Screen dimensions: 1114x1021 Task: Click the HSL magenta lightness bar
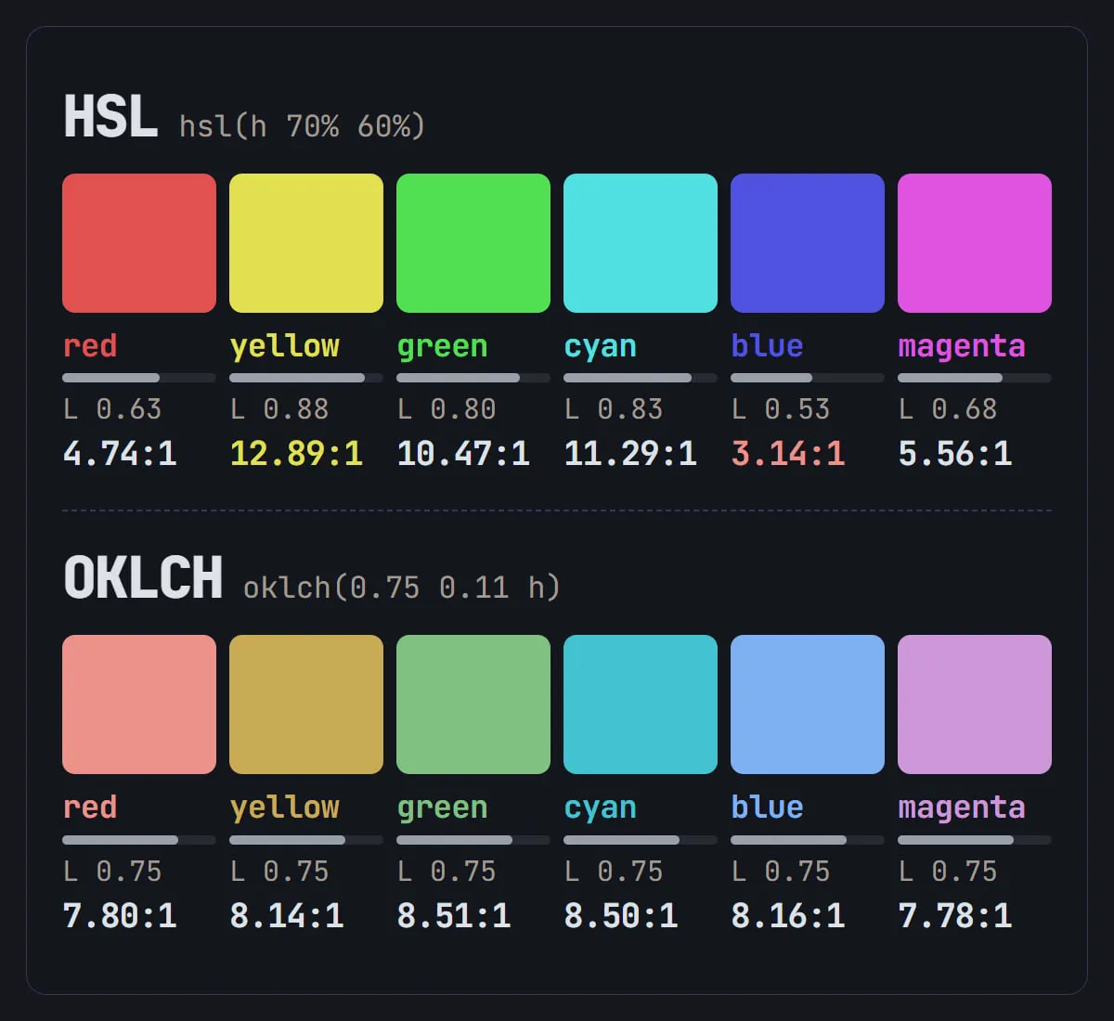(975, 378)
